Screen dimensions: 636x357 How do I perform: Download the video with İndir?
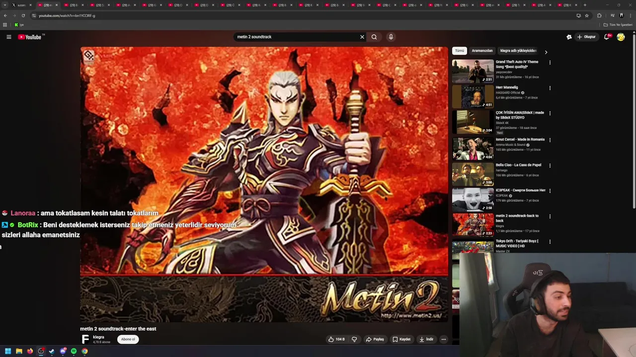426,339
